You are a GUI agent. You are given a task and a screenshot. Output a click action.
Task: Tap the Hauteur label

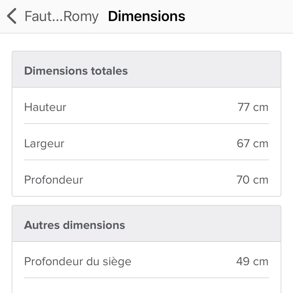coord(45,107)
